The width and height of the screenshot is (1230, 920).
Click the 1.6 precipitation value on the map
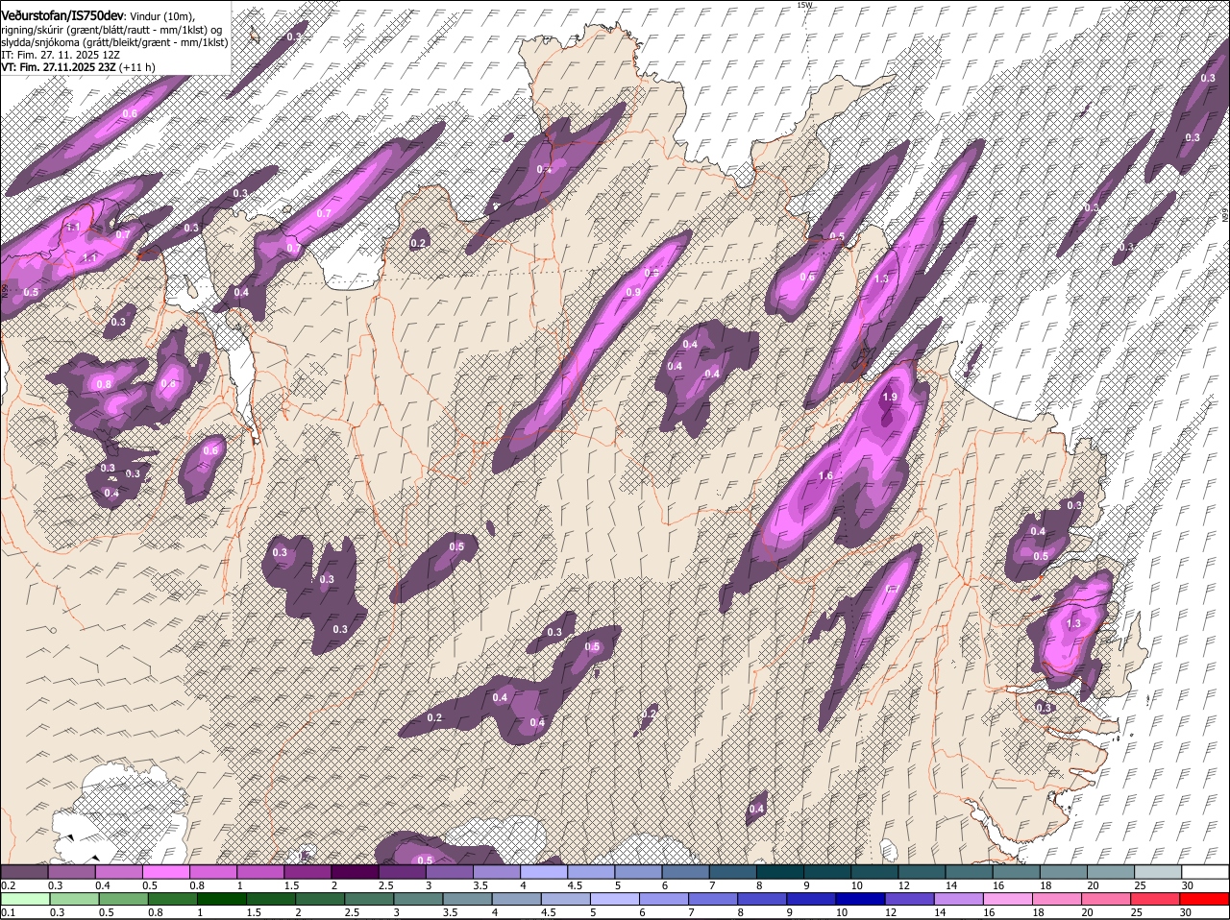click(x=825, y=476)
